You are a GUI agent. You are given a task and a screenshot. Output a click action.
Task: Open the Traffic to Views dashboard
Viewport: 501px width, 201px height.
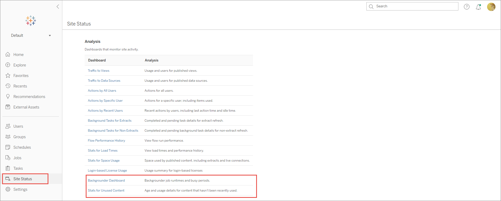pyautogui.click(x=98, y=71)
